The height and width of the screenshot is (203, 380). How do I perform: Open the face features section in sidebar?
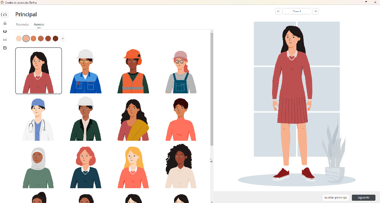coord(5,23)
